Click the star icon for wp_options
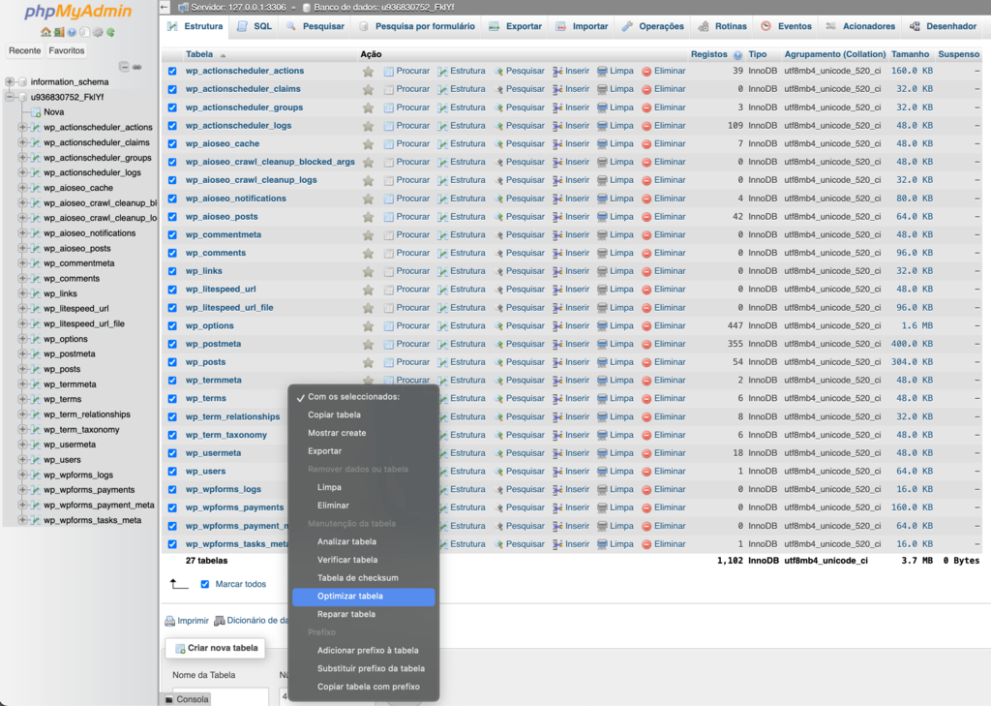 click(x=368, y=326)
